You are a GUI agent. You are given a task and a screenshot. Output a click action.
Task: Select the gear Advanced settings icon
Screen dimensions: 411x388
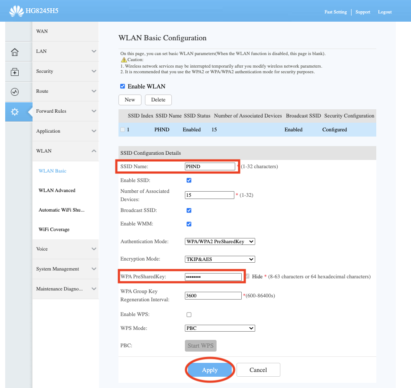pyautogui.click(x=15, y=112)
